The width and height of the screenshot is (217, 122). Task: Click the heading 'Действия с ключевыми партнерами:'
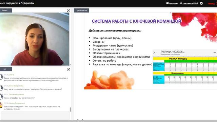point(115,30)
